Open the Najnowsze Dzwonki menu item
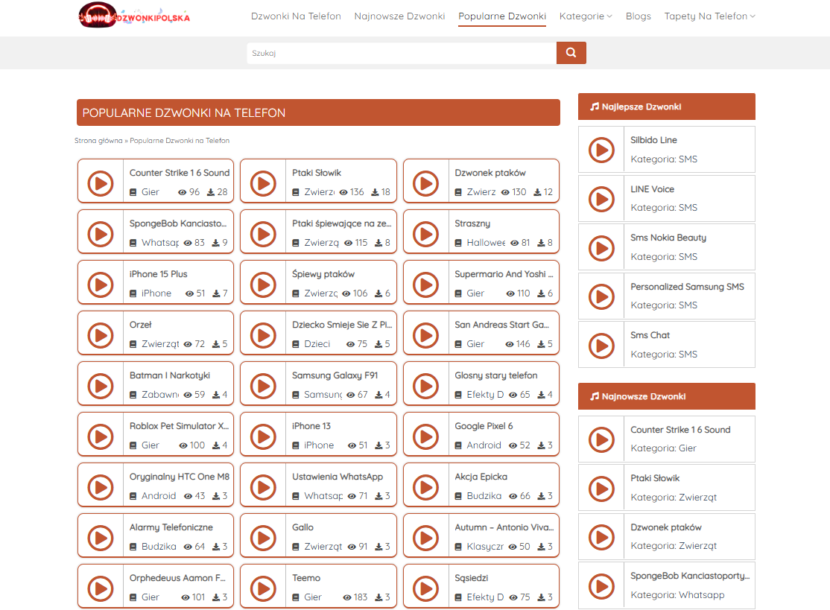830x610 pixels. coord(399,16)
